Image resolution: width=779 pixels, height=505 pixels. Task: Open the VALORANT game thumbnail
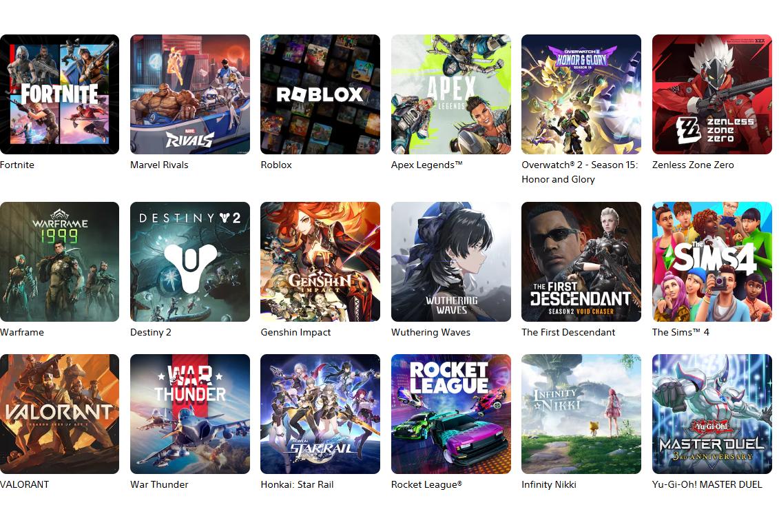click(x=59, y=414)
